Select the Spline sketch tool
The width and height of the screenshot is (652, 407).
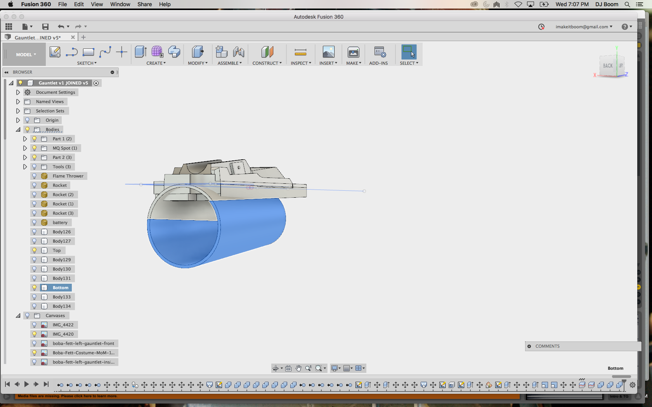105,52
